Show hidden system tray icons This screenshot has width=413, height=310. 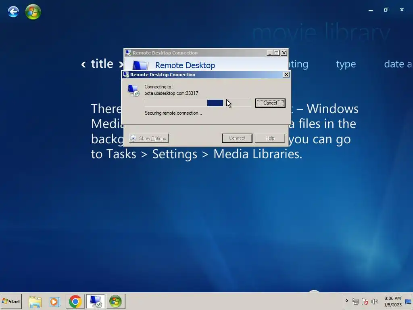(346, 301)
